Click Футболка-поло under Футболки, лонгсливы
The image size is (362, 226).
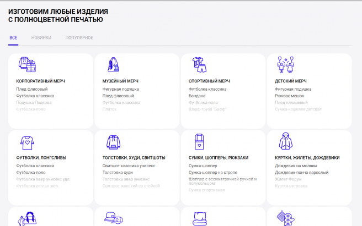[31, 172]
